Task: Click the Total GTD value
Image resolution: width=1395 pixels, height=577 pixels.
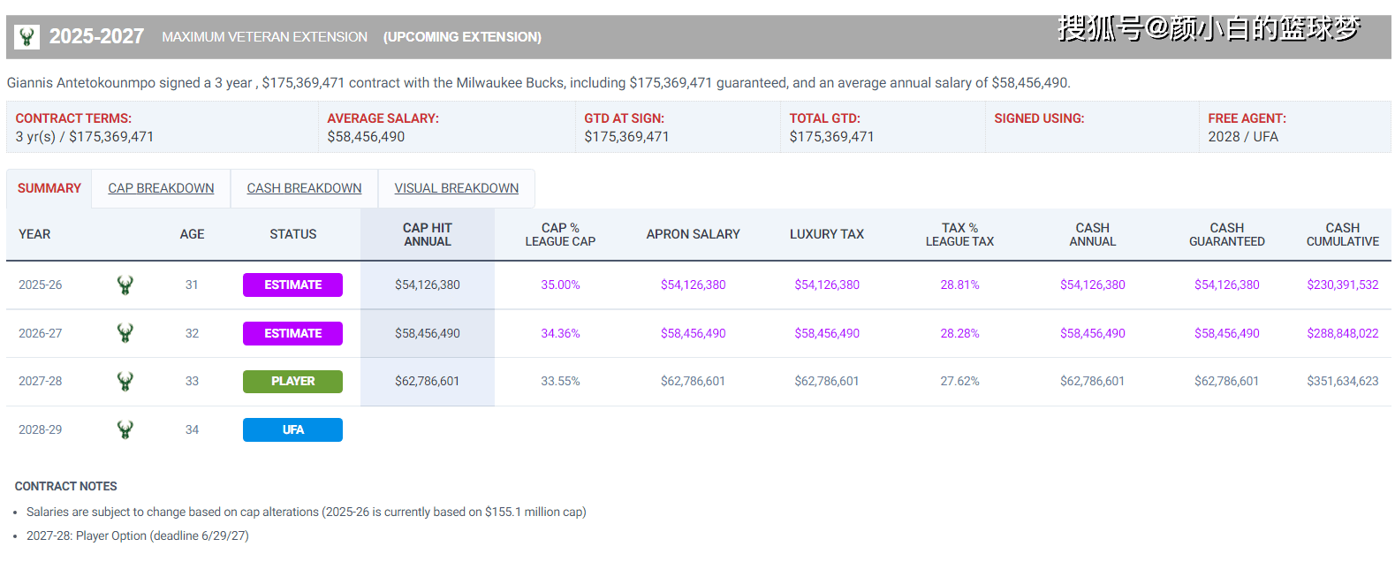Action: [x=831, y=137]
